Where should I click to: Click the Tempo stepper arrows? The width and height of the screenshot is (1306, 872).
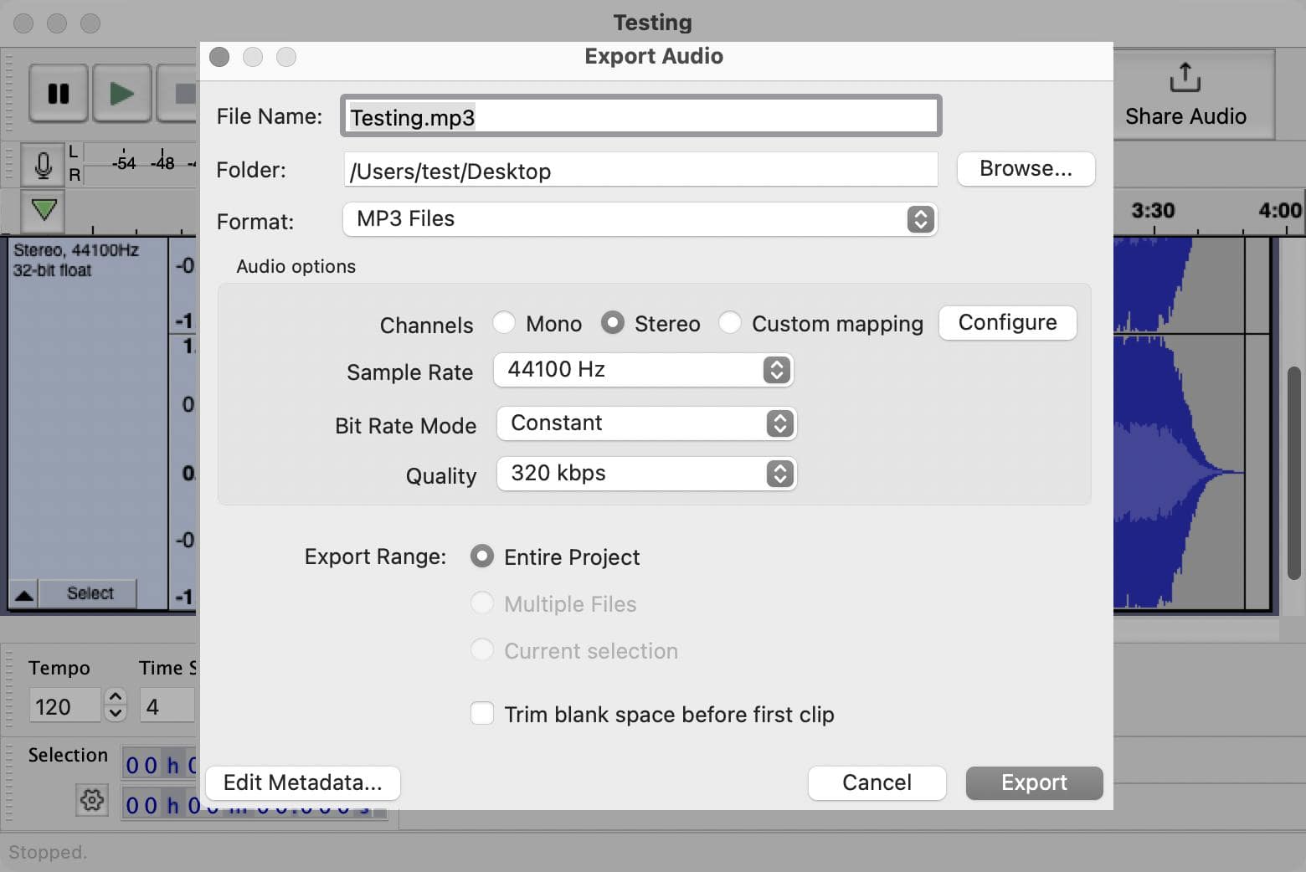click(x=116, y=705)
